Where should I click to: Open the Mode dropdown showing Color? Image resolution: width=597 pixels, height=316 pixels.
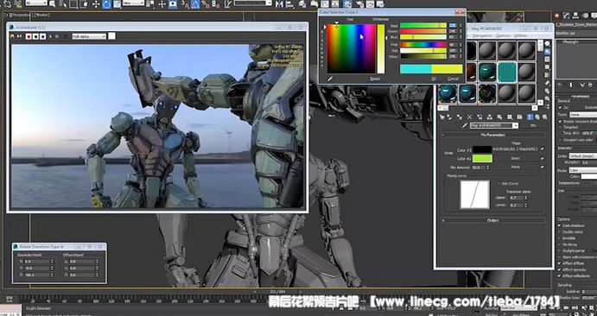[x=583, y=170]
